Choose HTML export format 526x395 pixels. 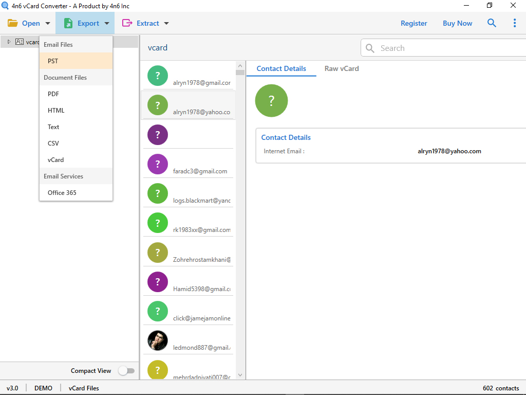pos(76,110)
